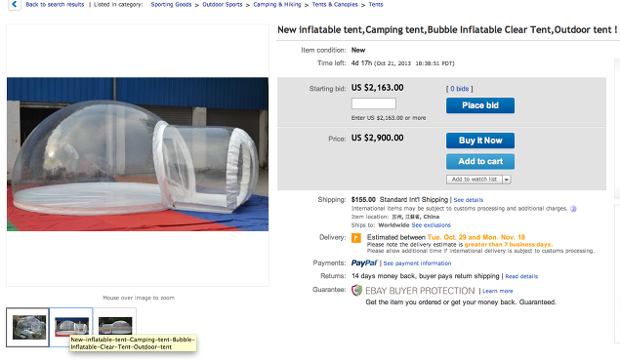620x362 pixels.
Task: Click the eBay Buyer Protection shield icon
Action: click(x=356, y=291)
